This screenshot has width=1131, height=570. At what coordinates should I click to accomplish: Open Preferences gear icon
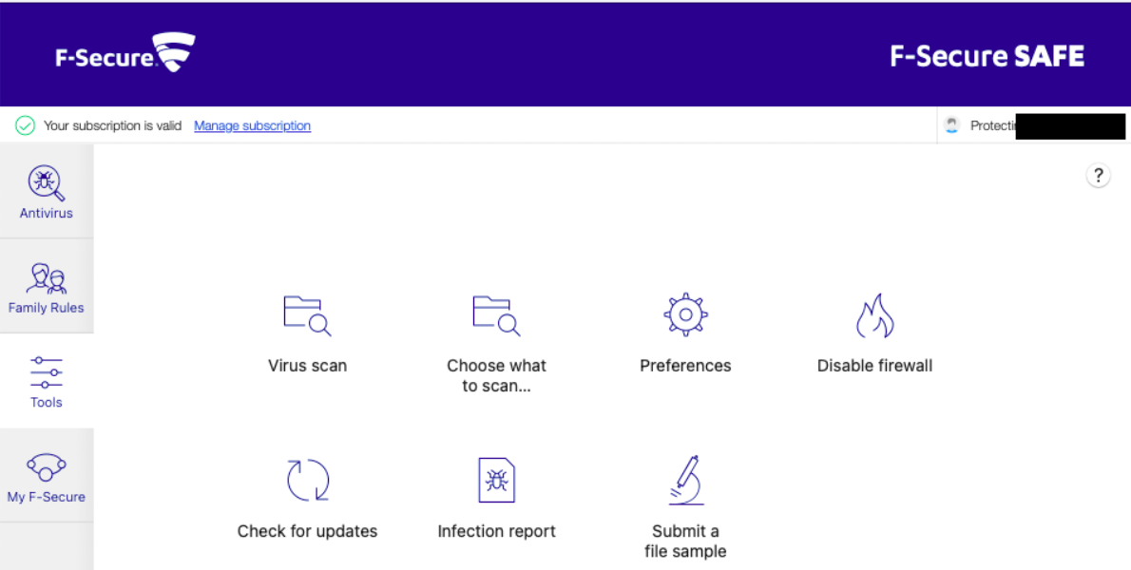tap(685, 314)
